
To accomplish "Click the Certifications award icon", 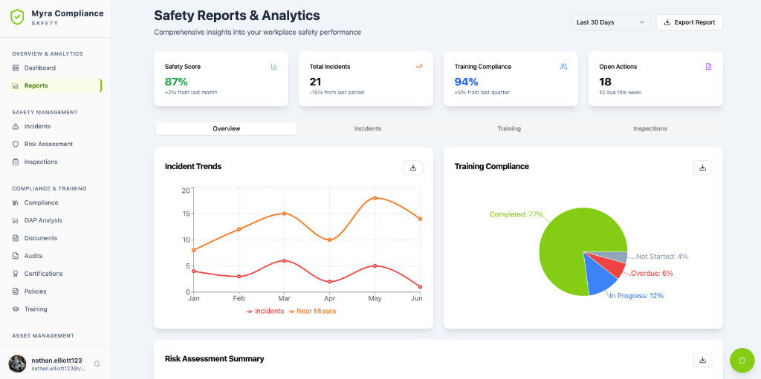I will [x=16, y=274].
